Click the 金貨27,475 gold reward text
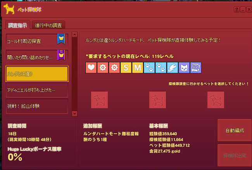Viewport: 252px width, 170px height. click(x=164, y=151)
